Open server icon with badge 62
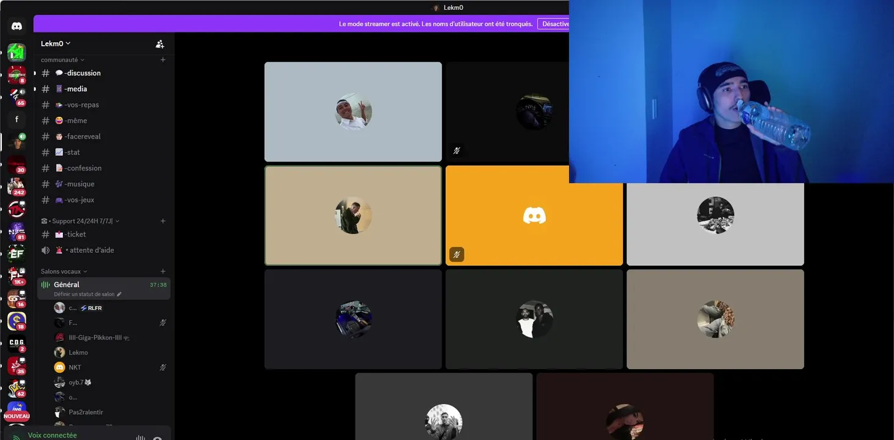This screenshot has height=440, width=894. click(16, 387)
